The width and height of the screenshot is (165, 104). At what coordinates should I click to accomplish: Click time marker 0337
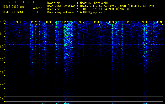(112, 22)
